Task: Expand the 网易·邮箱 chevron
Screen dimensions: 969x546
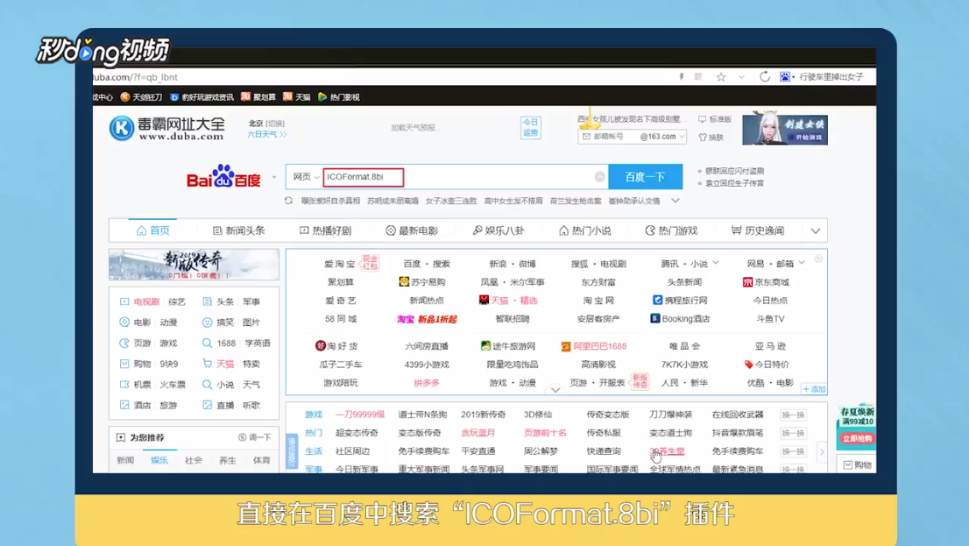Action: click(802, 263)
